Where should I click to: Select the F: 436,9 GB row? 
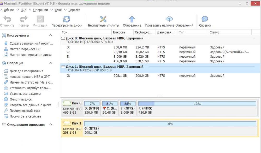click(160, 61)
